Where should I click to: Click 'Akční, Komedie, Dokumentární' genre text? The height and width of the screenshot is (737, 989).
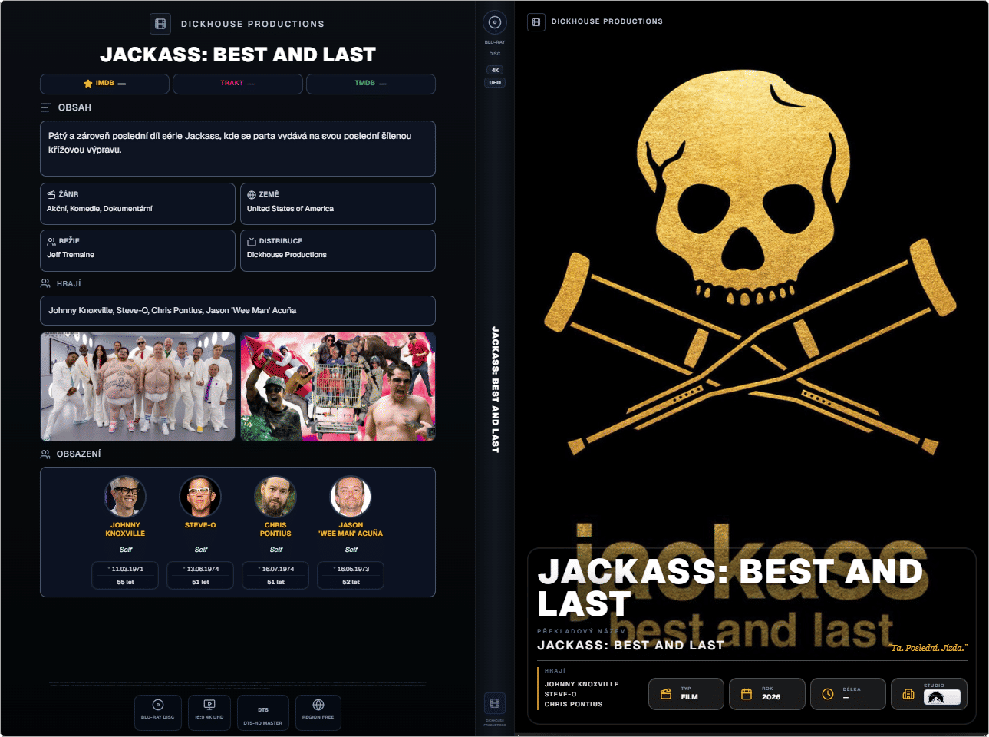click(100, 209)
